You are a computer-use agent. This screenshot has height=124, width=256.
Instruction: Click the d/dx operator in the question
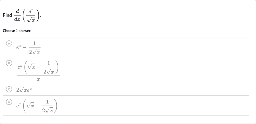coord(17,15)
